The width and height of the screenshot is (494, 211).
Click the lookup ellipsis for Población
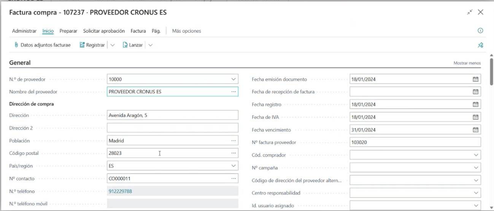233,140
